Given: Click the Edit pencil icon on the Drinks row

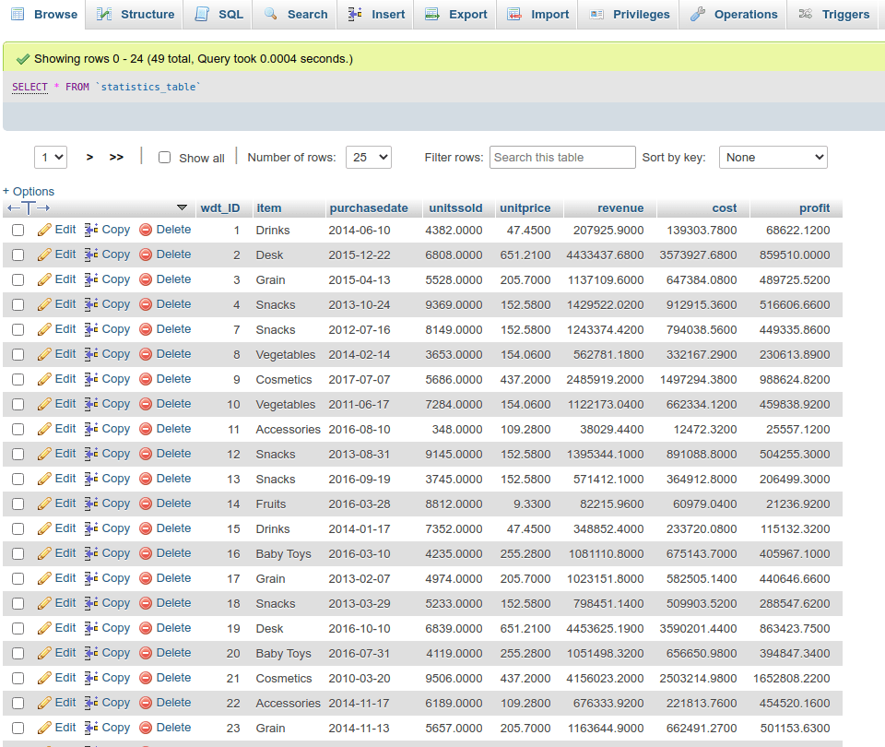Looking at the screenshot, I should [43, 229].
